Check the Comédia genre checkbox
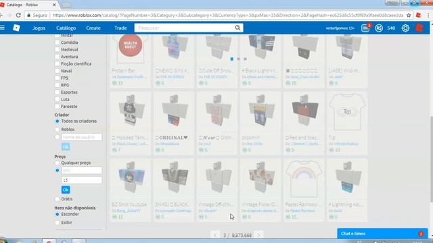 coord(57,43)
